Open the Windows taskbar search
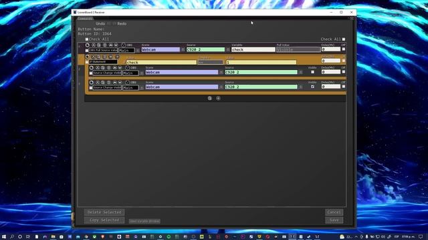This screenshot has height=240, width=428. point(12,237)
